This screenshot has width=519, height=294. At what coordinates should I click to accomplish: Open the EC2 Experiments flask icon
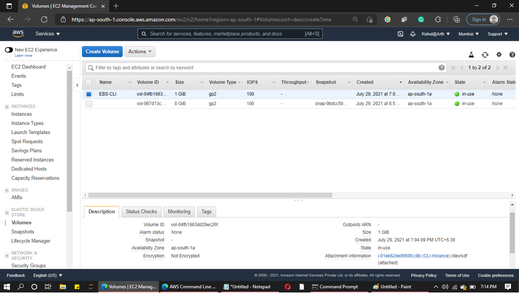point(471,54)
